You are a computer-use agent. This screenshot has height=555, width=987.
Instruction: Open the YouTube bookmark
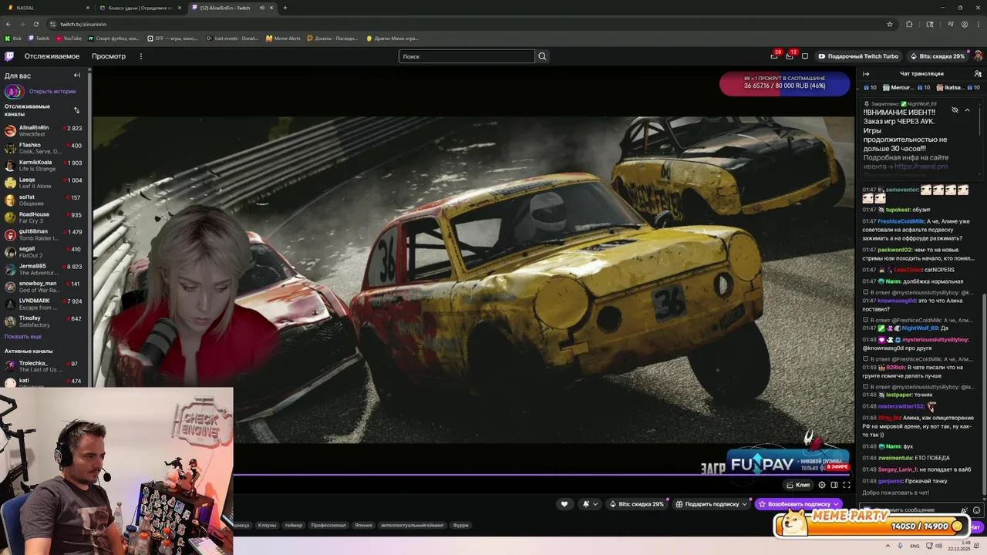69,38
